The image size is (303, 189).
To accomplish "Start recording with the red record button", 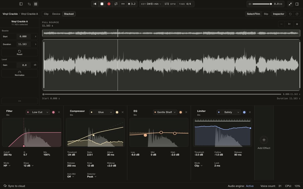I will (109, 4).
